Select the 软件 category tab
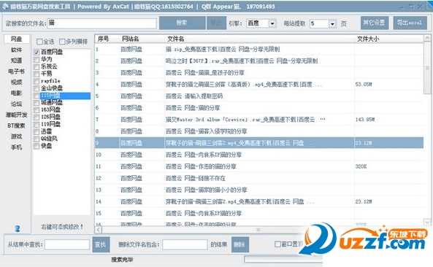The width and height of the screenshot is (433, 267). 17,50
